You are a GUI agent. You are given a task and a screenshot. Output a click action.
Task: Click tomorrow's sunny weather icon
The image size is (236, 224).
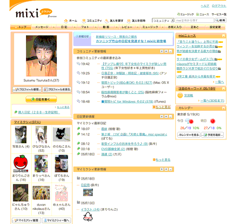coord(213,121)
